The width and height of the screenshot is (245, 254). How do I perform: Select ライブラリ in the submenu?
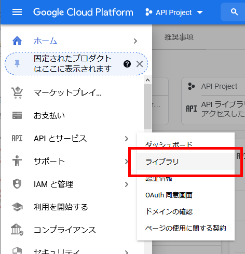coord(186,162)
